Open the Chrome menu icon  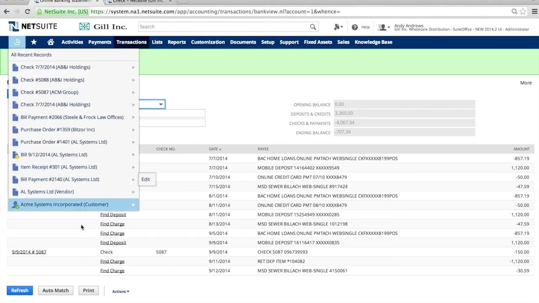(534, 11)
